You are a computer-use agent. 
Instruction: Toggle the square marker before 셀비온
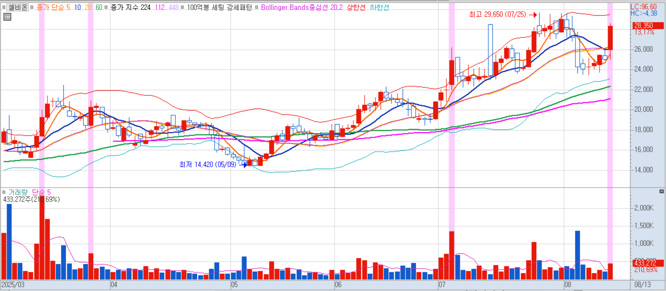click(x=4, y=7)
